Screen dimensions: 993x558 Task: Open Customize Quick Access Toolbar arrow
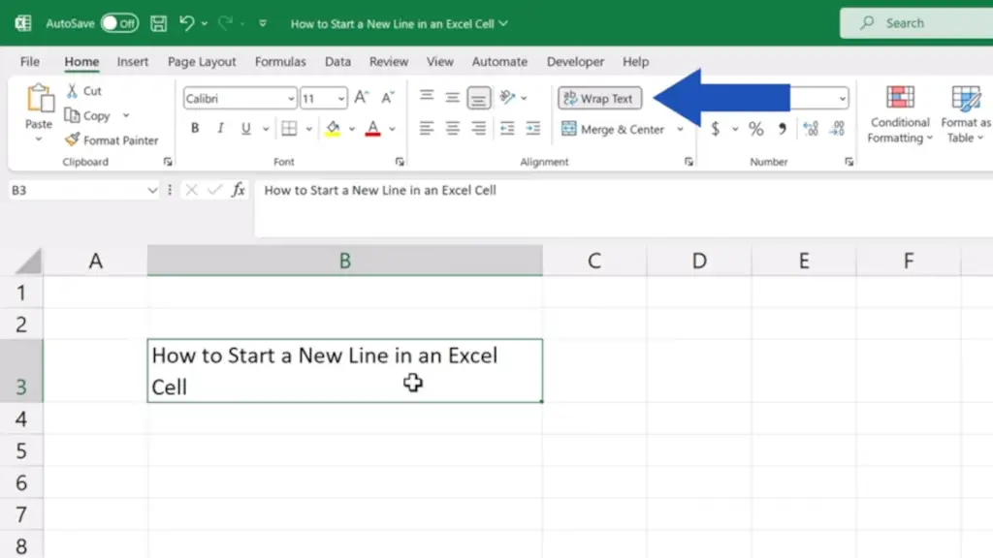pos(262,23)
